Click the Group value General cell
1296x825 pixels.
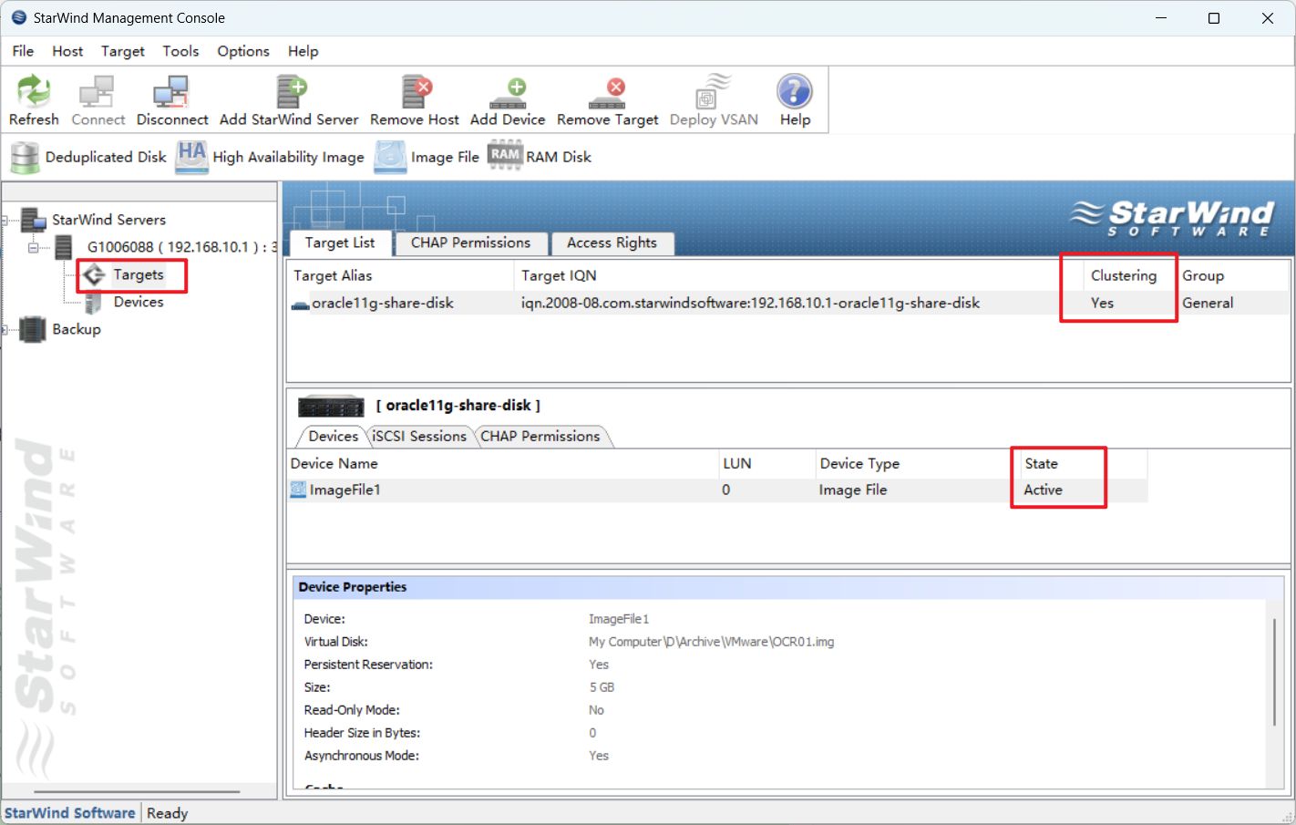click(x=1208, y=303)
